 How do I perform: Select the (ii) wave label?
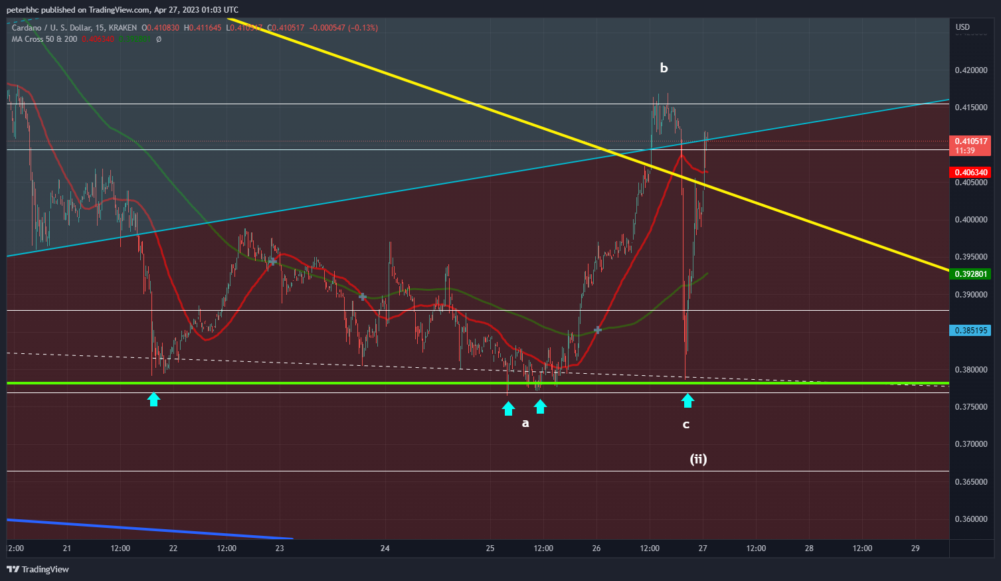(698, 459)
